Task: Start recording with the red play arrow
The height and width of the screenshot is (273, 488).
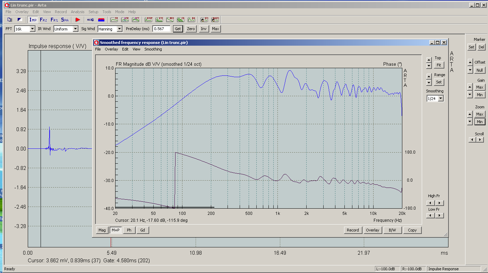Action: click(78, 20)
